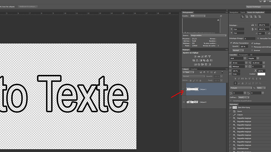Viewport: 271px width, 152px height.
Task: Lock transparent pixels in Calques panel
Action: click(x=191, y=80)
